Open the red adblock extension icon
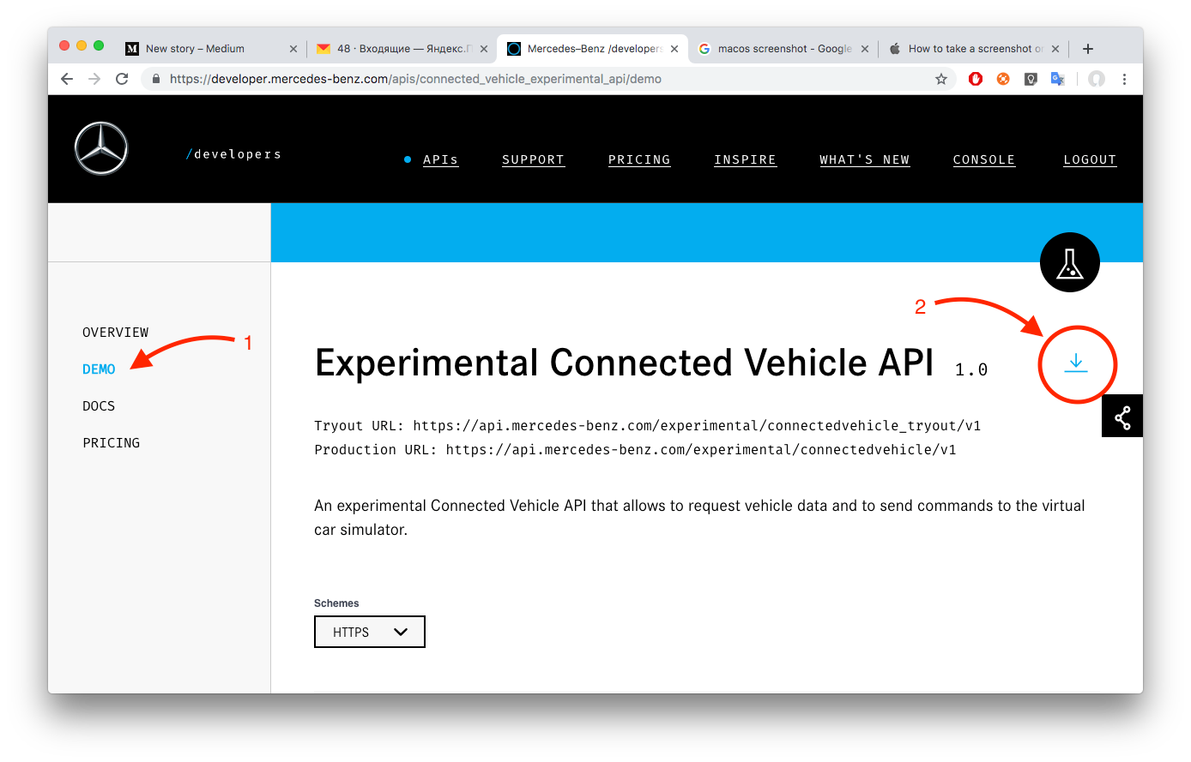 [x=976, y=79]
